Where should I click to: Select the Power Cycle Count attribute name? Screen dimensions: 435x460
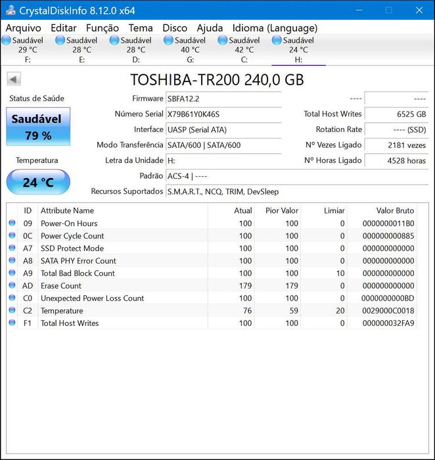[x=72, y=236]
